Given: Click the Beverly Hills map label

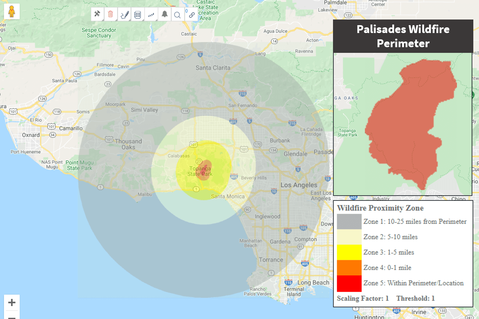Looking at the screenshot, I should (x=254, y=178).
